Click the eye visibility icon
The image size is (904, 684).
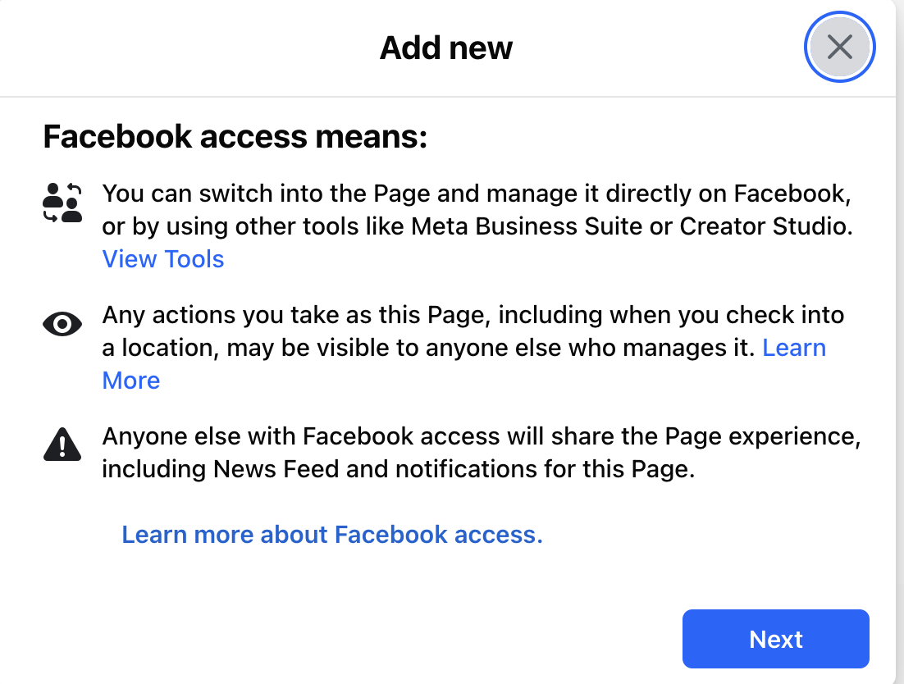[62, 325]
